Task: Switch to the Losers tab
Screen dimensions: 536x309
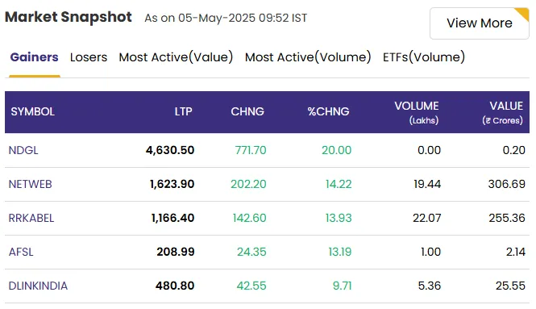Action: pyautogui.click(x=89, y=57)
